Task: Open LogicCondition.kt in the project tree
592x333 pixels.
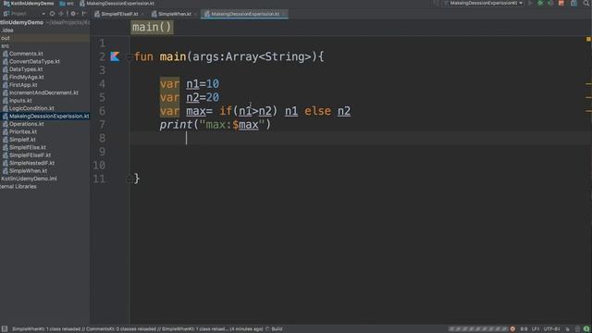Action: coord(31,108)
